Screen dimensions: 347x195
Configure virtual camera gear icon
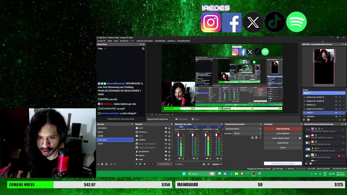300,138
